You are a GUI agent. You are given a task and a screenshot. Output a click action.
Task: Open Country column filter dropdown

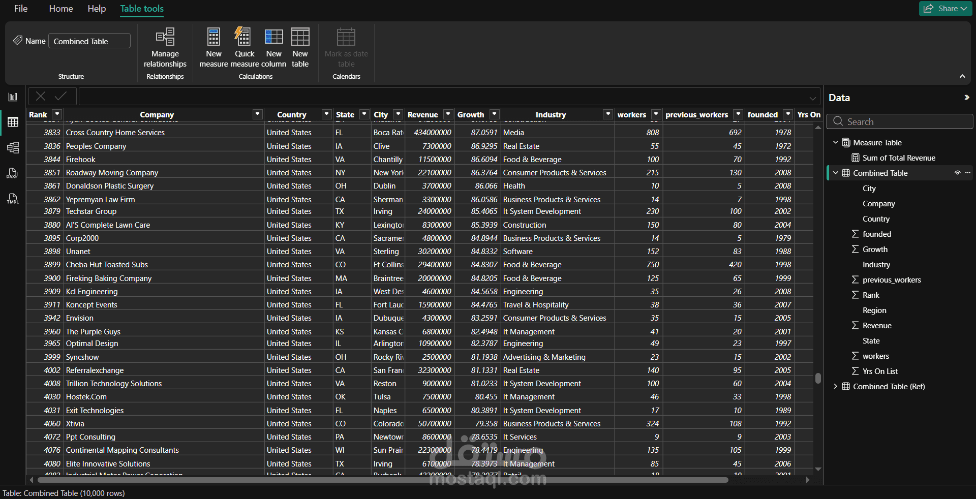click(326, 114)
